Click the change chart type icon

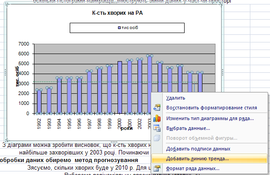coord(157,118)
